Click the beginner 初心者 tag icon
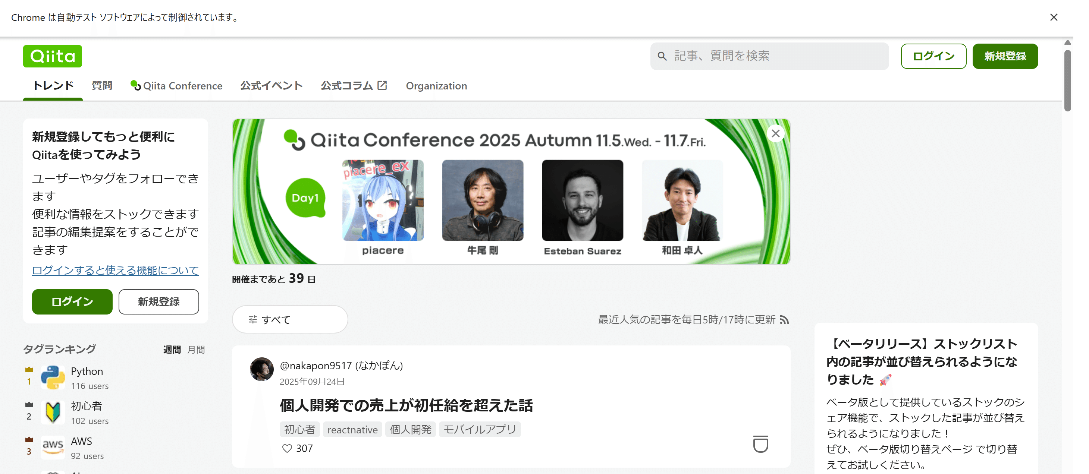 [53, 412]
